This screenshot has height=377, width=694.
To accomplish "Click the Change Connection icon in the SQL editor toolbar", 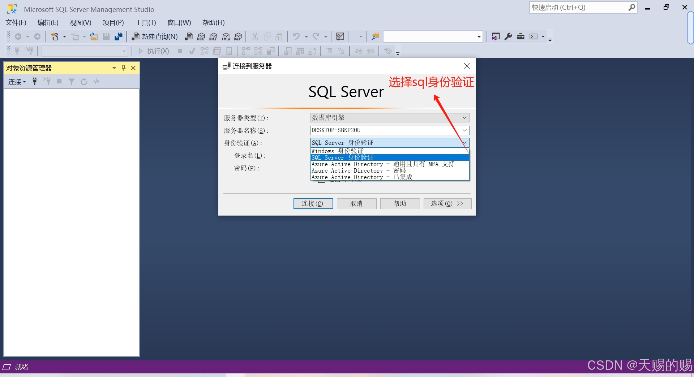I will pyautogui.click(x=30, y=51).
